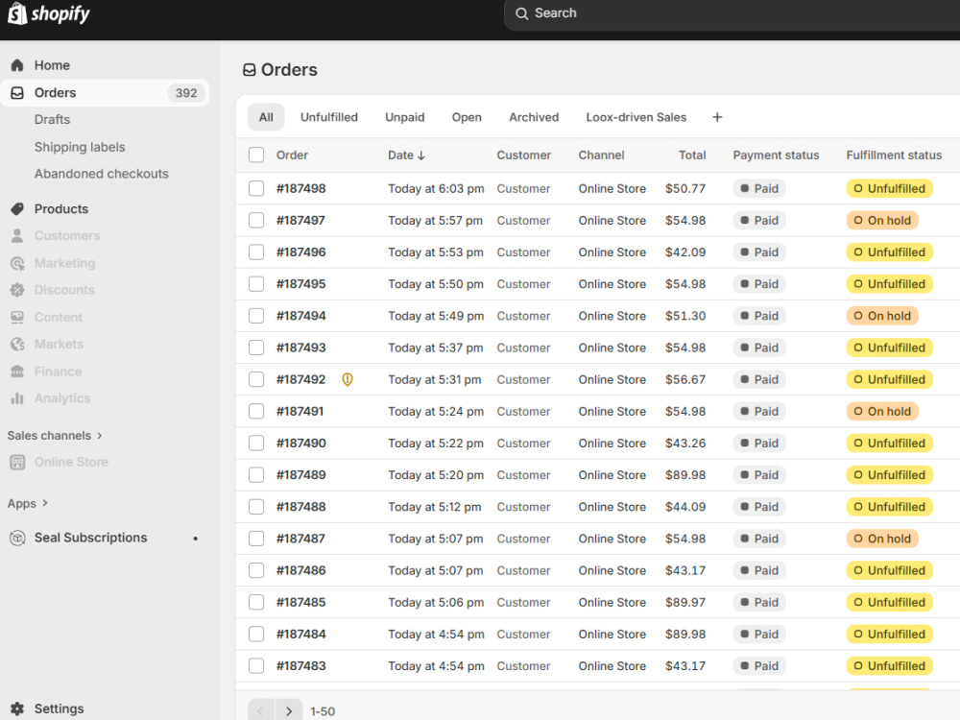This screenshot has width=960, height=720.
Task: Switch to the All orders tab
Action: point(266,117)
